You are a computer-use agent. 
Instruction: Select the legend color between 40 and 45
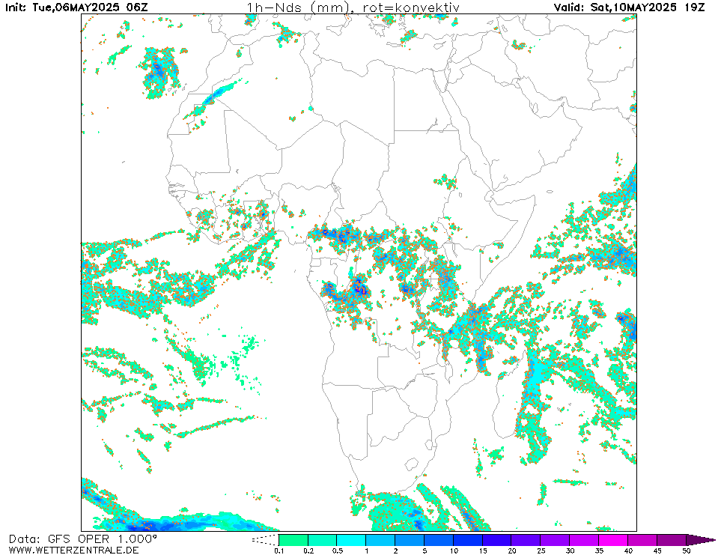pyautogui.click(x=642, y=540)
